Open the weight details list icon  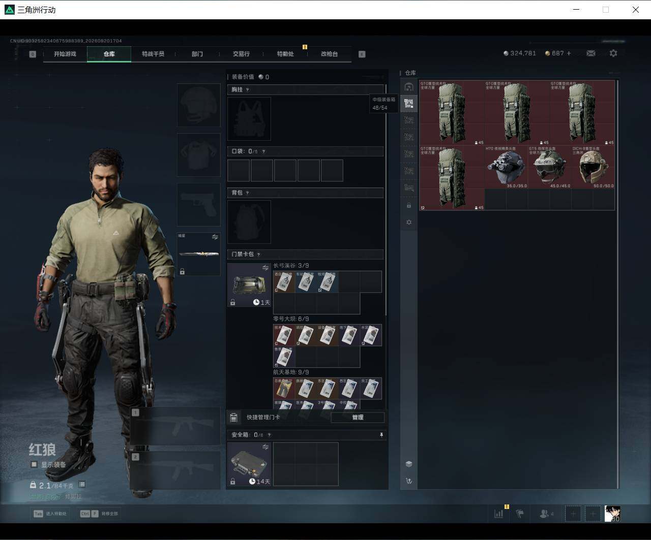tap(82, 485)
